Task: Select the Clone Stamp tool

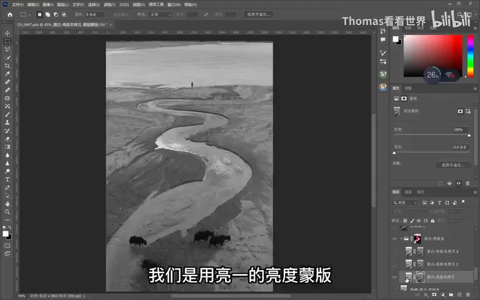Action: click(x=7, y=122)
